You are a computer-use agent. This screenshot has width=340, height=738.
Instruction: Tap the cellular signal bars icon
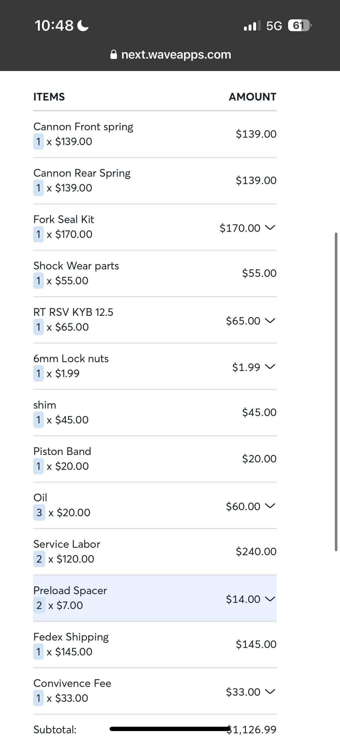(252, 26)
